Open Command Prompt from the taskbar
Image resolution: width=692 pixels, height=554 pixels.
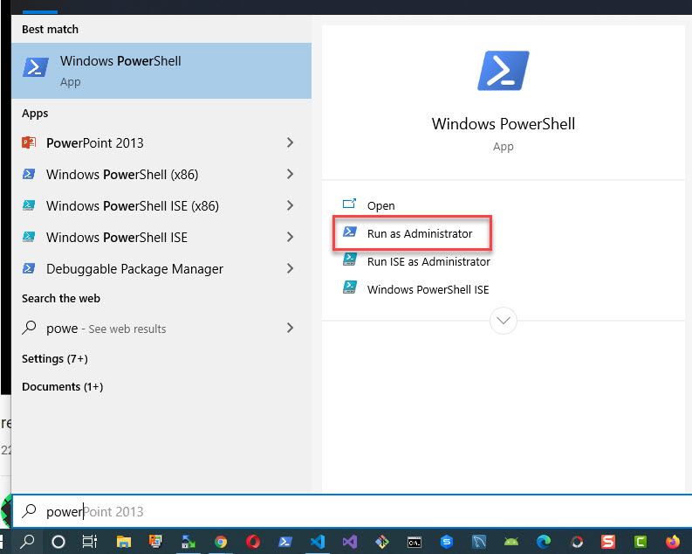(415, 541)
